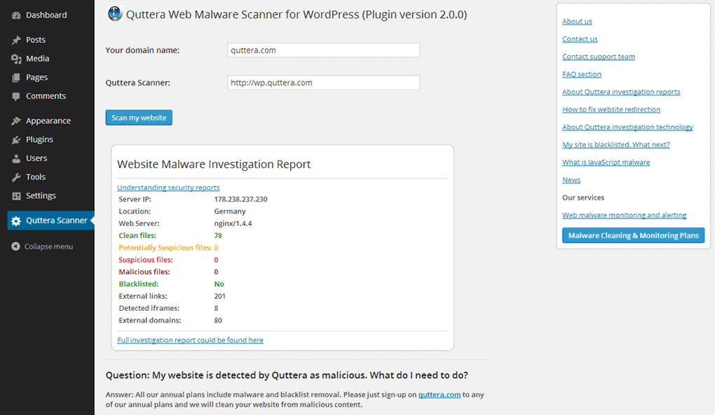
Task: Open Media via its sidebar icon
Action: click(16, 59)
